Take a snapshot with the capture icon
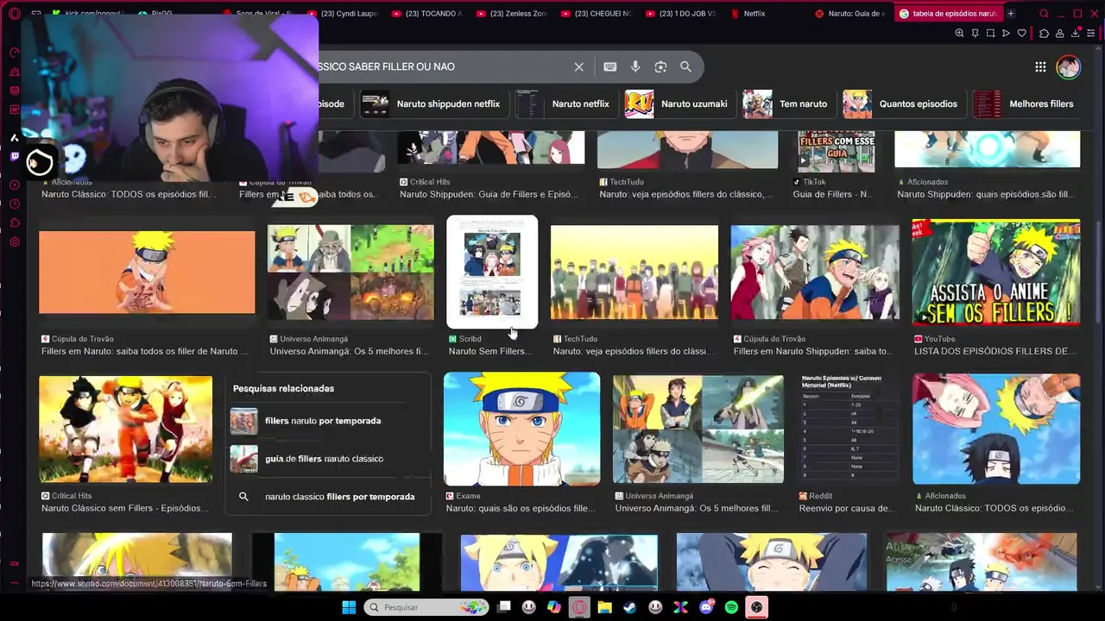This screenshot has height=621, width=1105. [x=990, y=33]
